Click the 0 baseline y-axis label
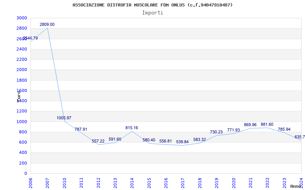305x190 pixels. tap(26, 173)
